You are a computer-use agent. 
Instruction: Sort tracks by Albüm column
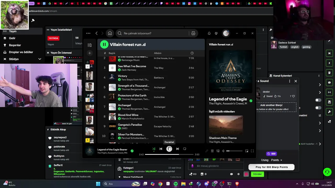tap(158, 53)
